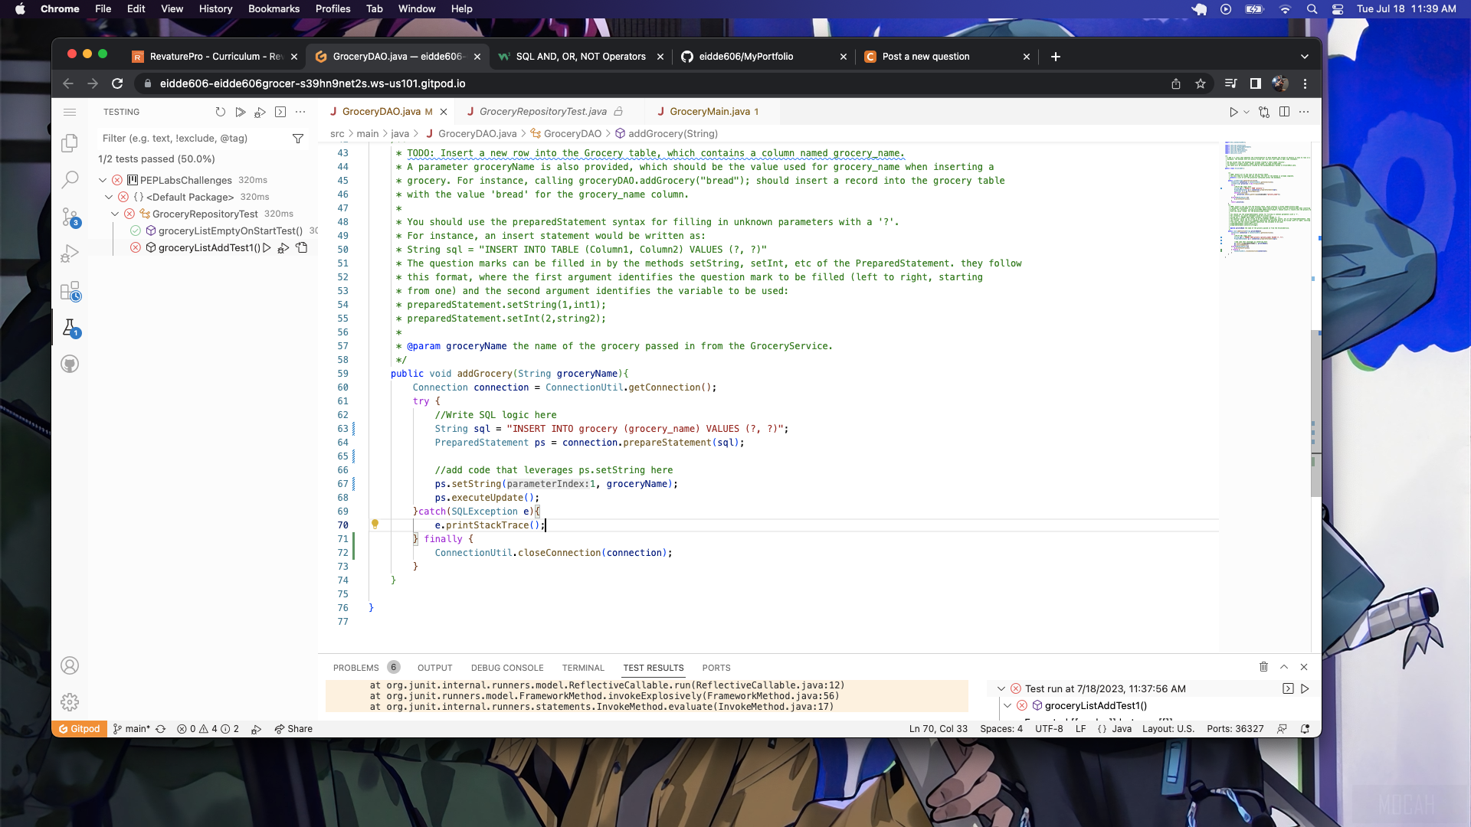Open the GroceryMain.java editor tab
Viewport: 1471px width, 827px height.
[709, 112]
